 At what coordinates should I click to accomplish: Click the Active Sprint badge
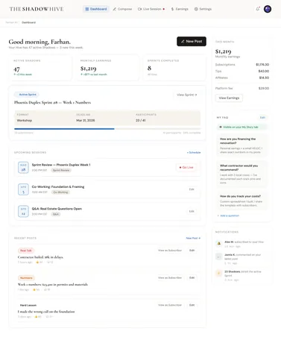[27, 95]
